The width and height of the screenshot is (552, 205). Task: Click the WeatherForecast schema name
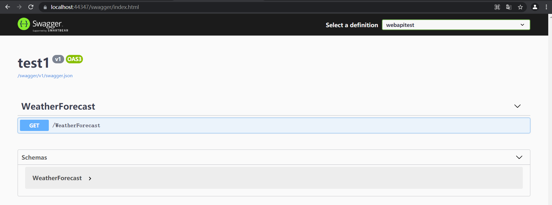click(x=57, y=178)
